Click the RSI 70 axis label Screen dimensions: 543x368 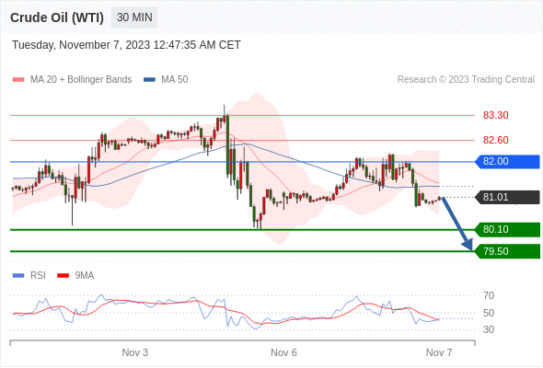489,295
